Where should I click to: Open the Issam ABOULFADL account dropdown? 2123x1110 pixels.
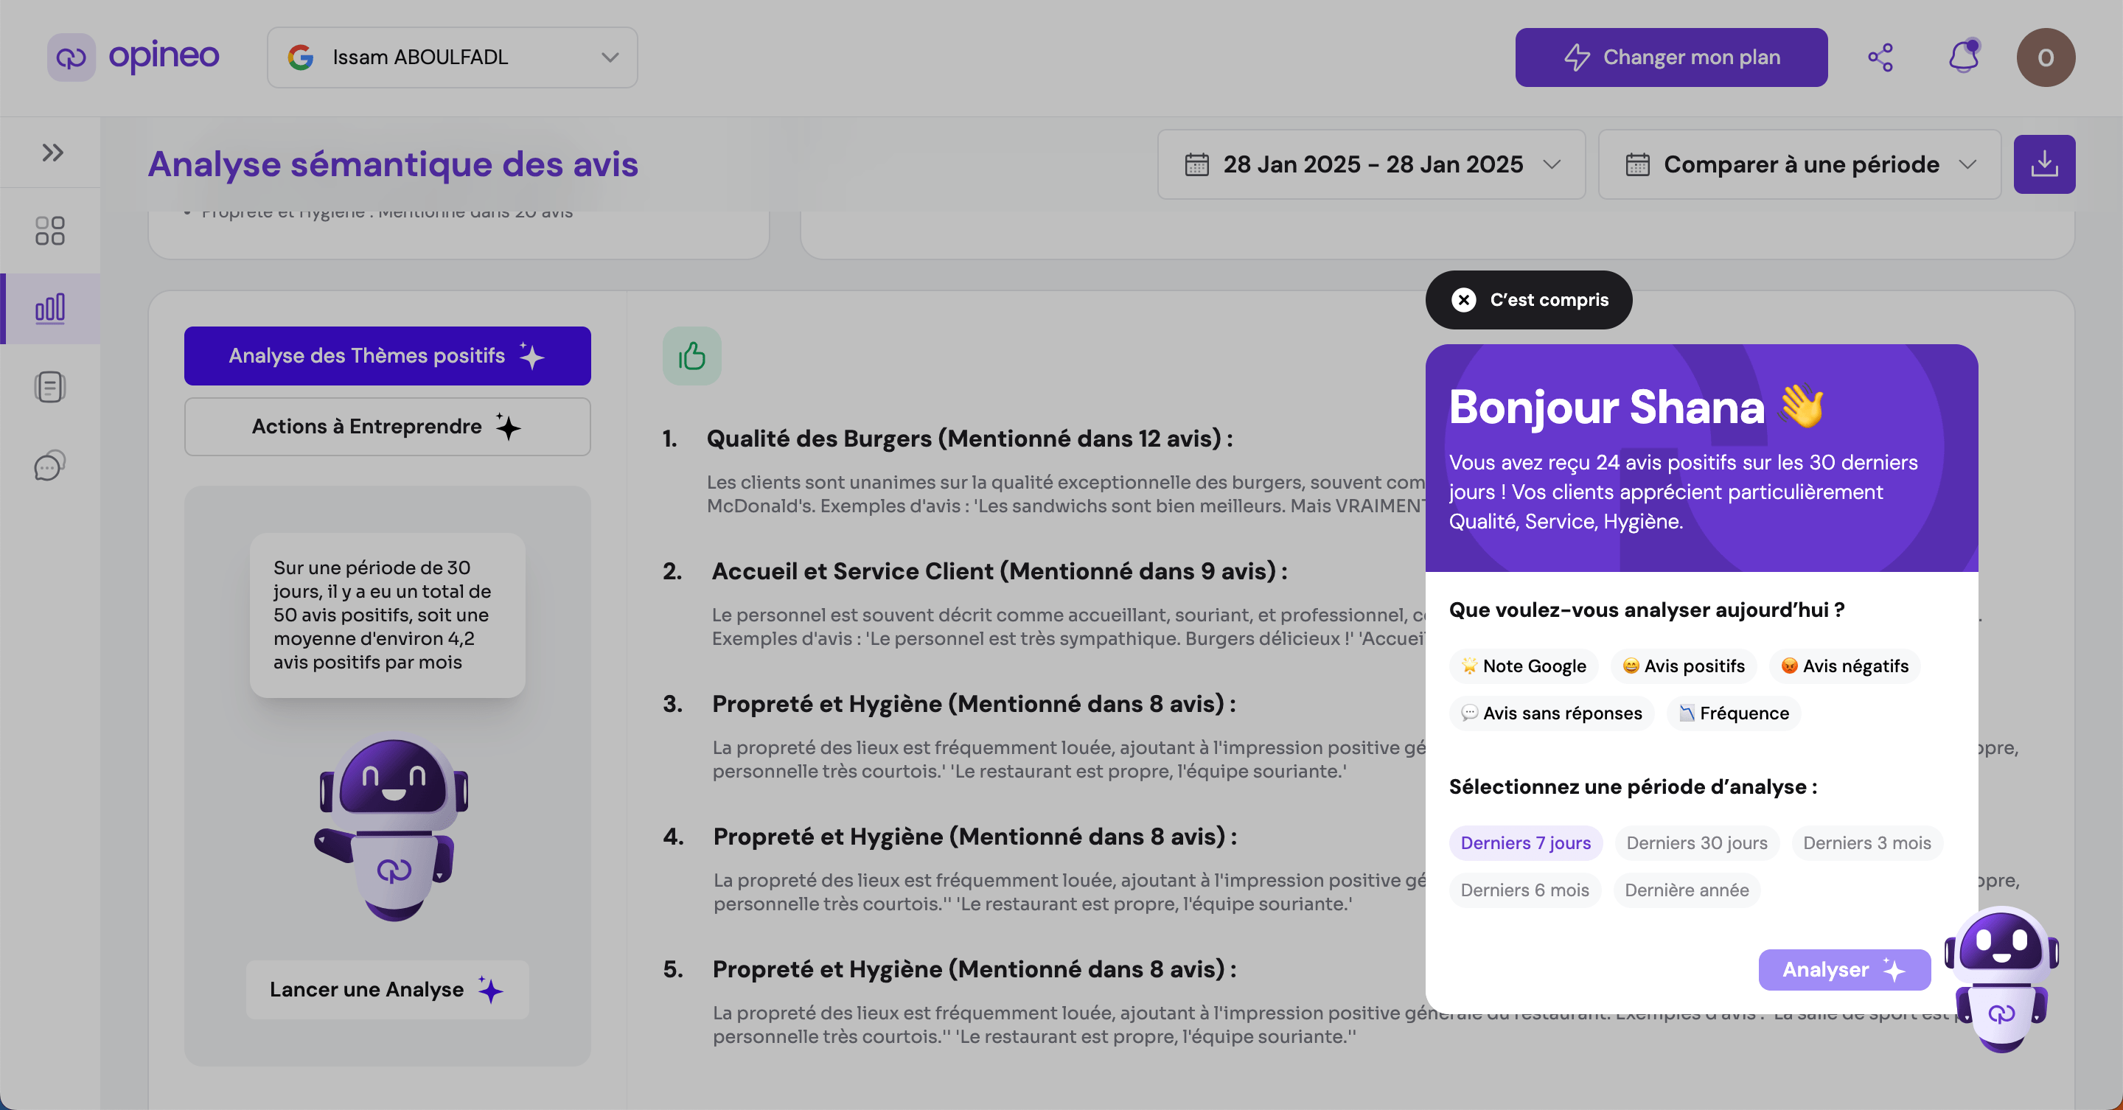(x=452, y=57)
